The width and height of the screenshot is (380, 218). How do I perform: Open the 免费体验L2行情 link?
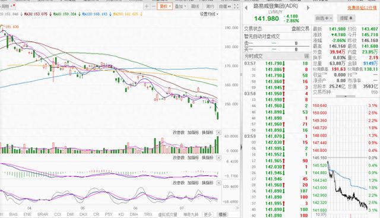pos(362,8)
